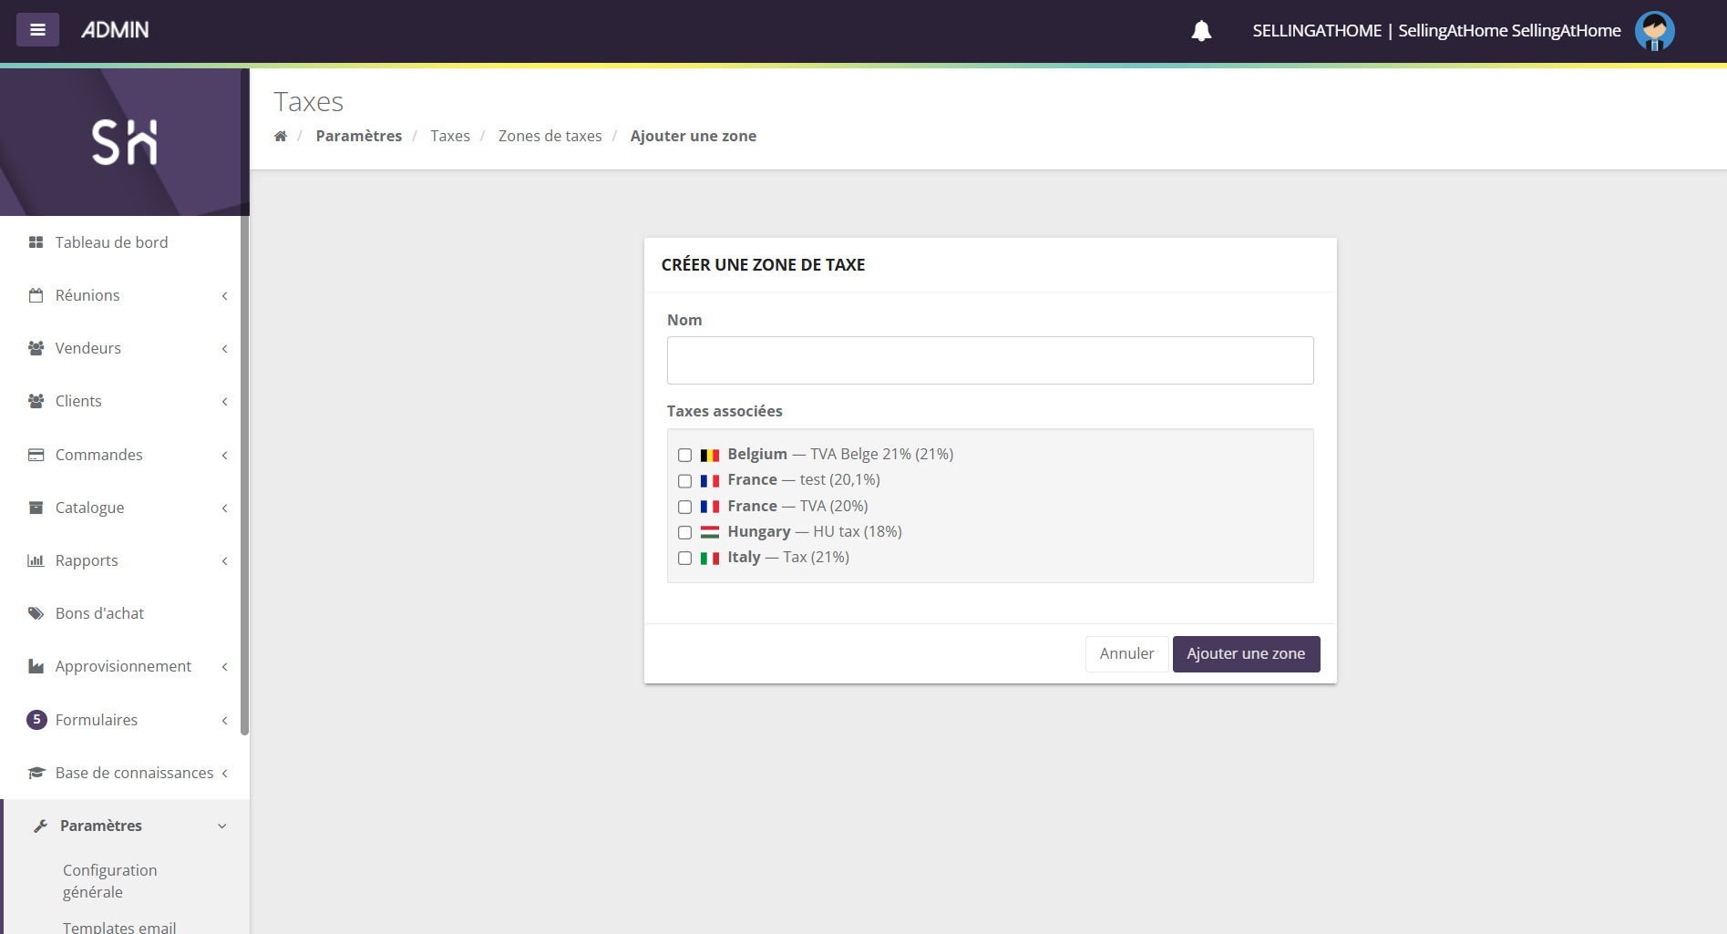Expand the Rapports submenu chevron
1727x934 pixels.
(x=224, y=560)
